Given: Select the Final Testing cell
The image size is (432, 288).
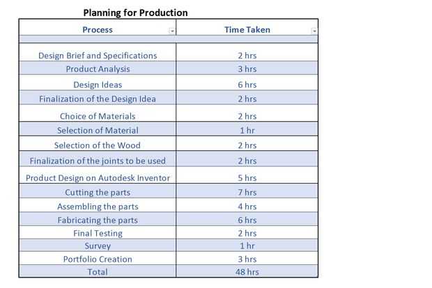Looking at the screenshot, I should (x=98, y=233).
